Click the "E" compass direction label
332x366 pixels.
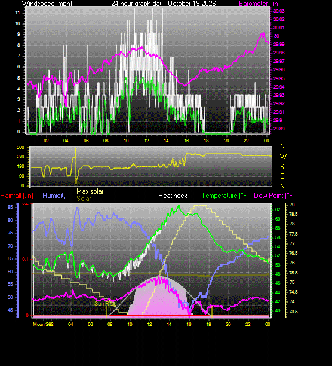(282, 176)
